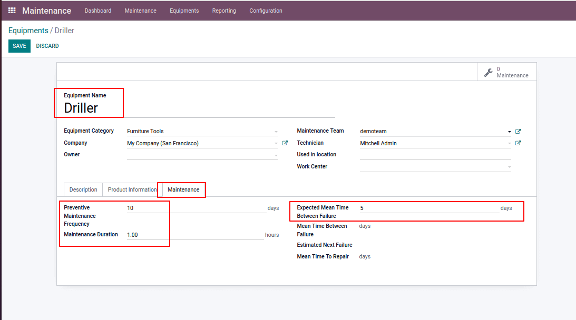Click the DISCARD button

click(x=47, y=46)
